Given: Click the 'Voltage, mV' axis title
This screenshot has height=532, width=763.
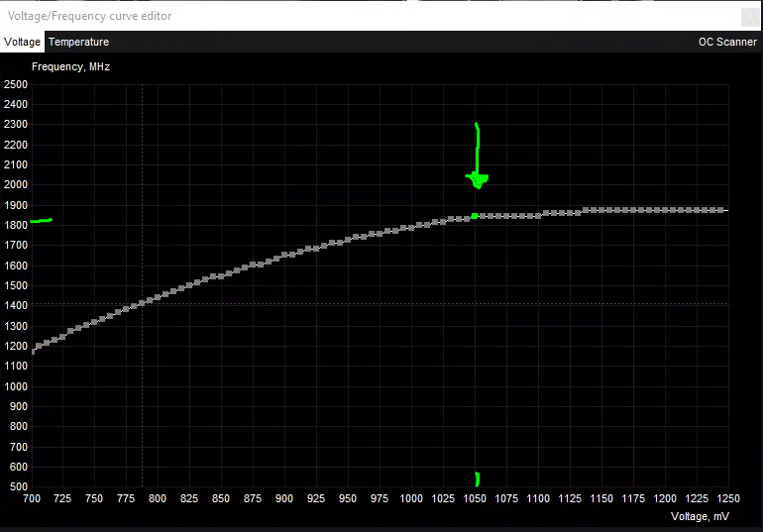Looking at the screenshot, I should (x=700, y=516).
